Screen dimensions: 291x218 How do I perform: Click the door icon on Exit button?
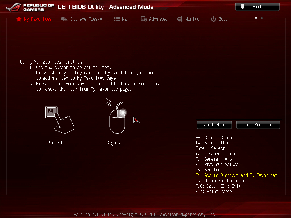tap(243, 7)
